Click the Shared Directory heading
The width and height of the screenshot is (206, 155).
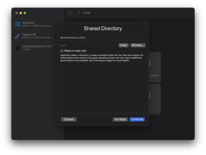point(103,29)
